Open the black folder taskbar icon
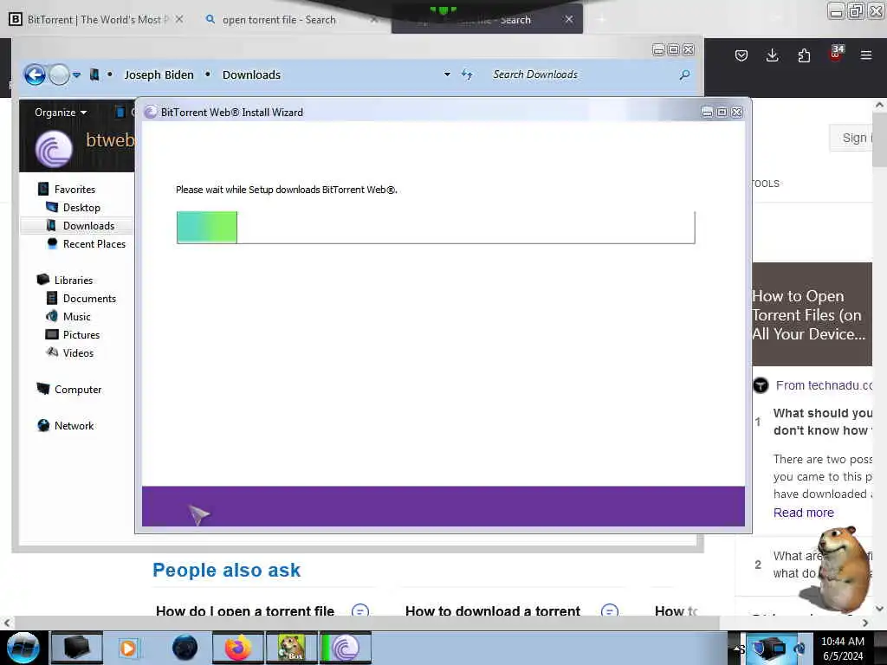Image resolution: width=887 pixels, height=665 pixels. [x=76, y=648]
